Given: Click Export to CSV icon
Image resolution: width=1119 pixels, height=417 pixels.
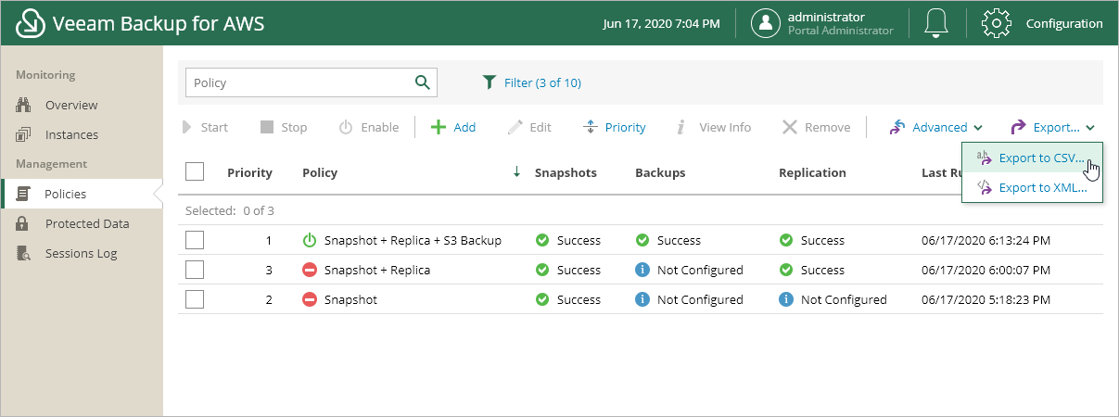Looking at the screenshot, I should (x=985, y=158).
